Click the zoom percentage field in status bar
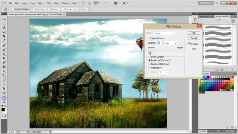This screenshot has width=238, height=134. click(x=12, y=132)
